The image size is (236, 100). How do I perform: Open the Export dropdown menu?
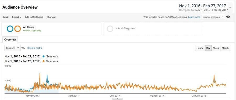coord(17,17)
